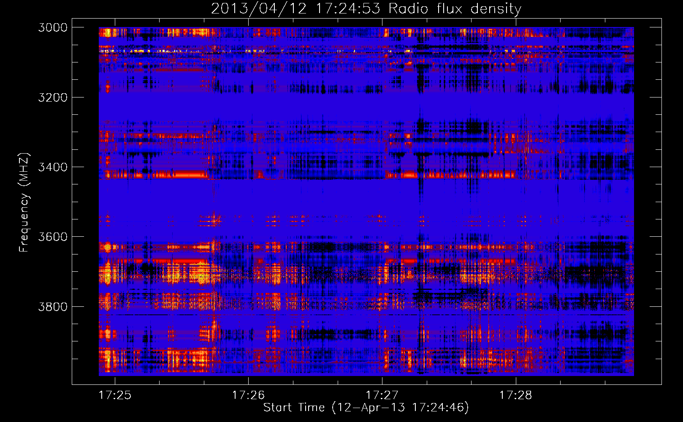Image resolution: width=683 pixels, height=422 pixels.
Task: Pick the 3600 frequency tick label
Action: coord(53,237)
